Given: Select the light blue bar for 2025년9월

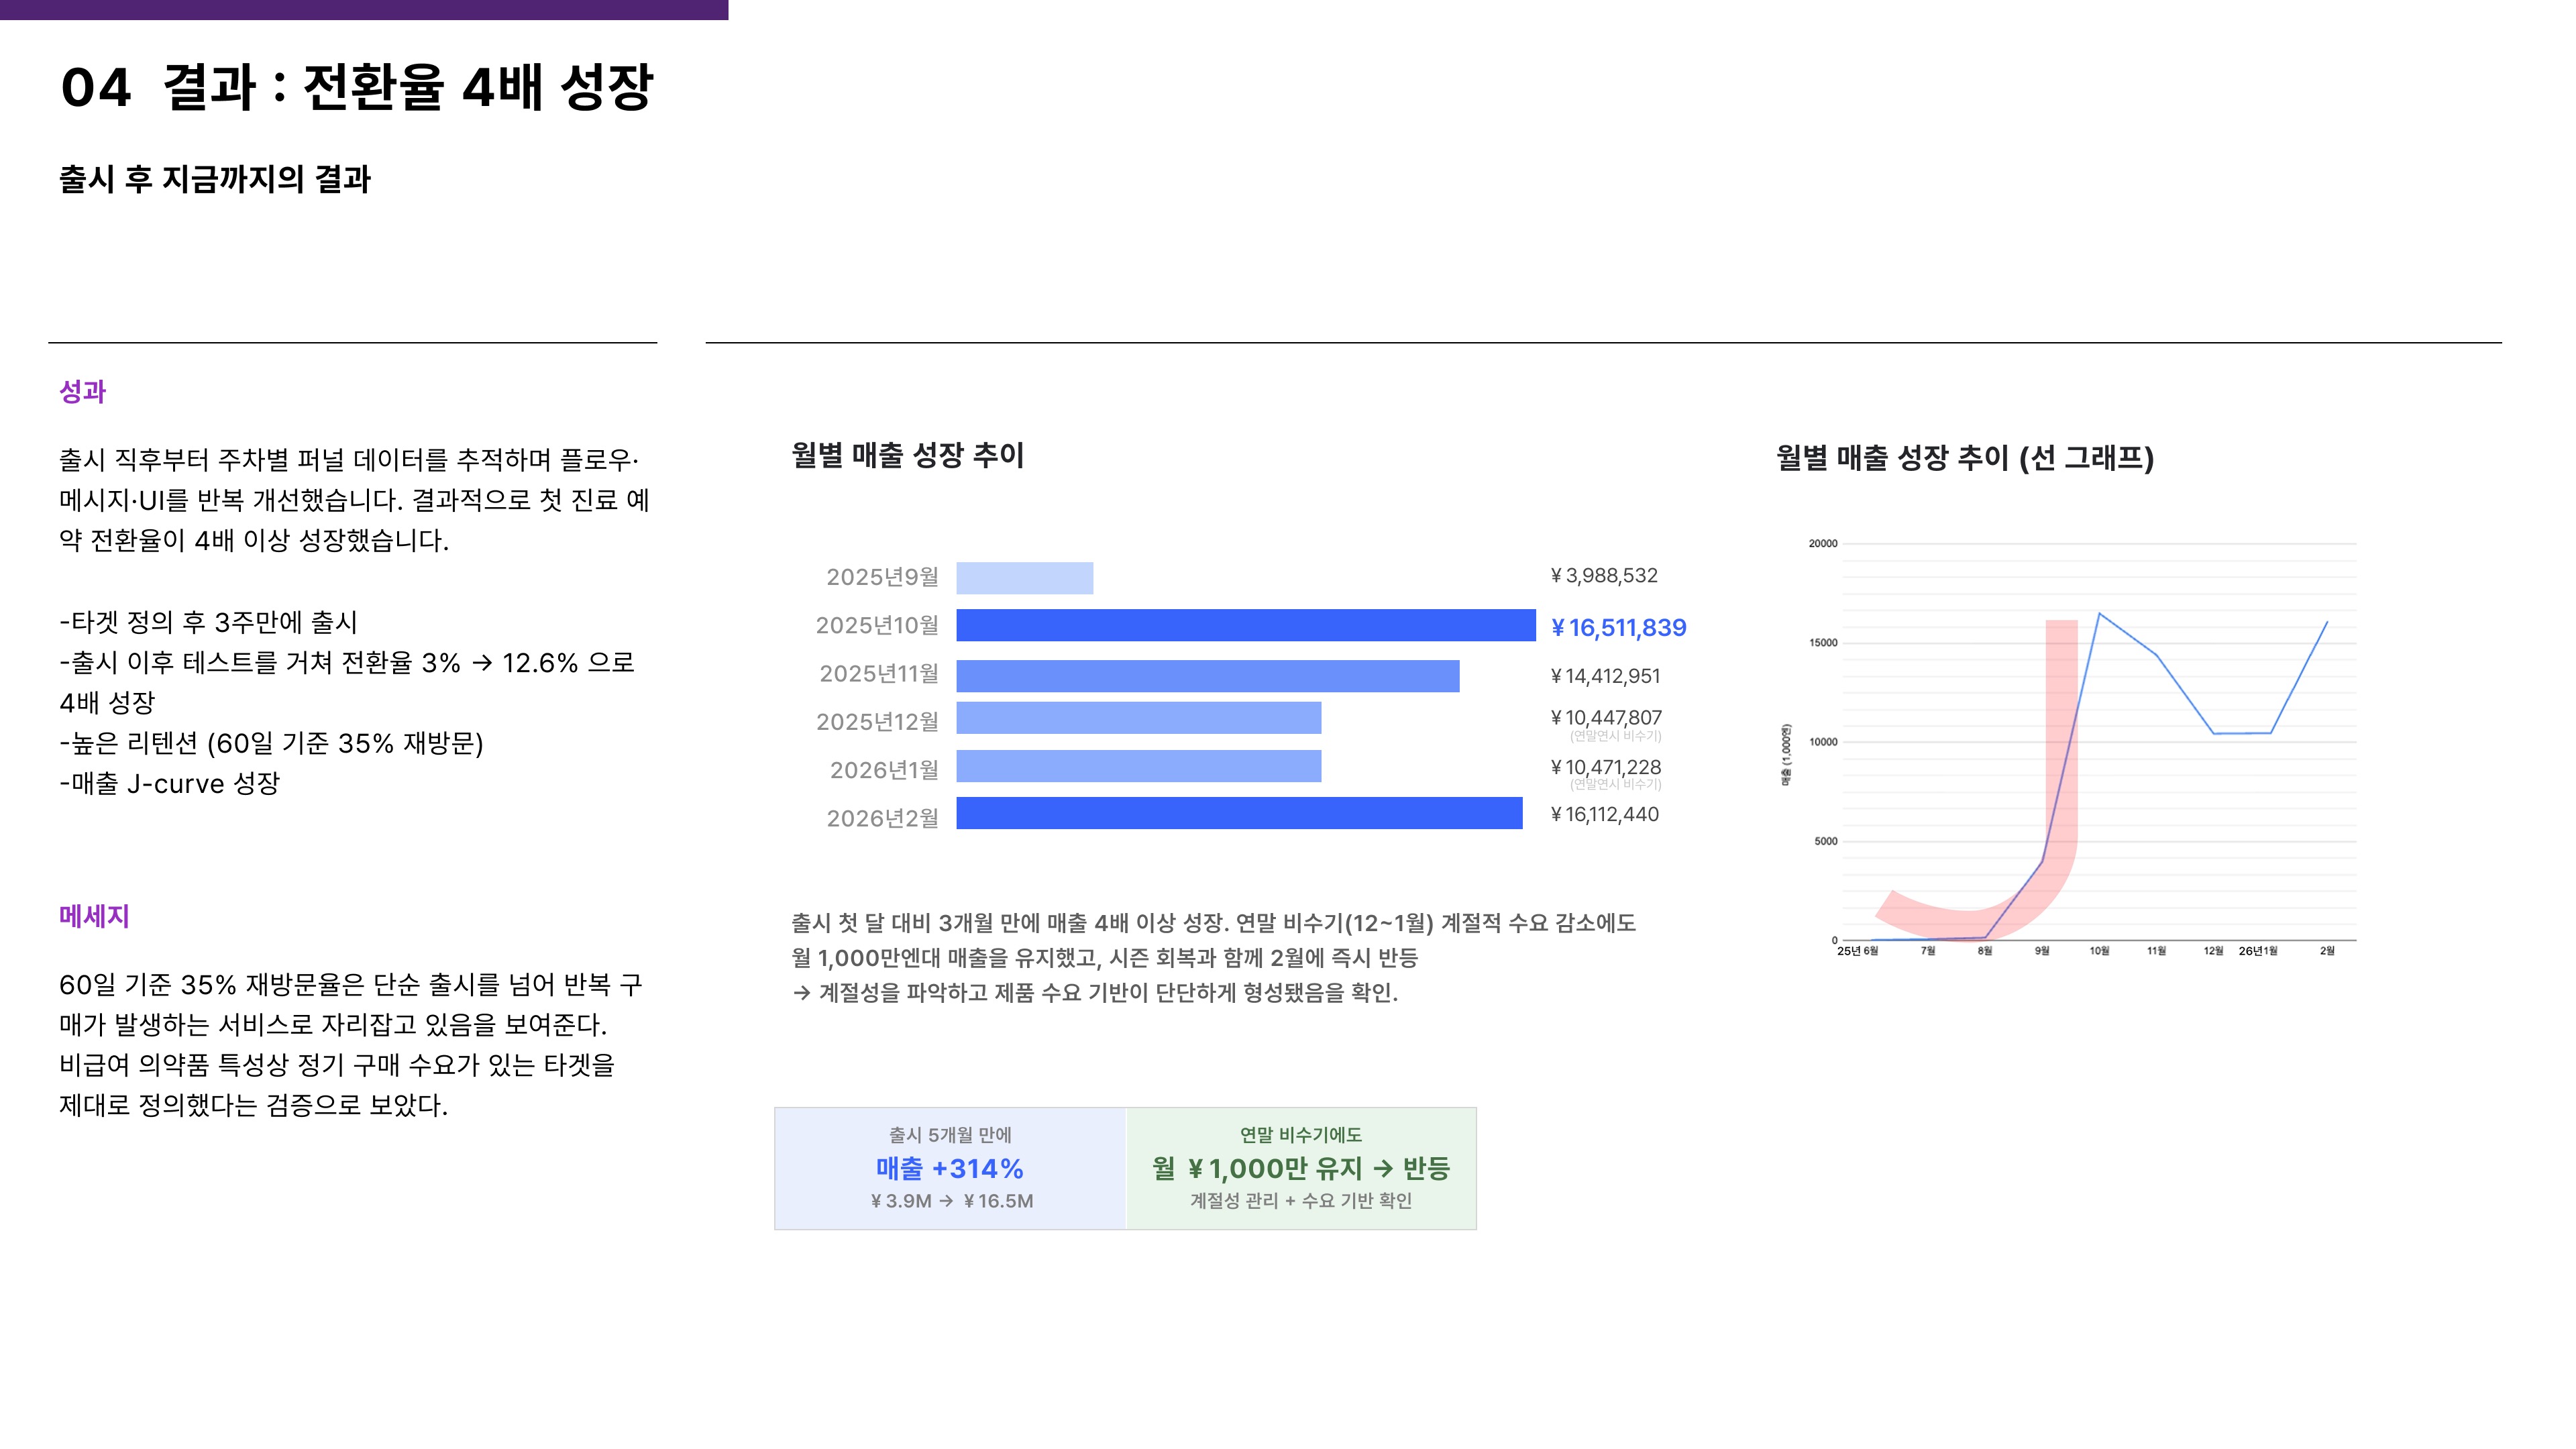Looking at the screenshot, I should (1024, 578).
